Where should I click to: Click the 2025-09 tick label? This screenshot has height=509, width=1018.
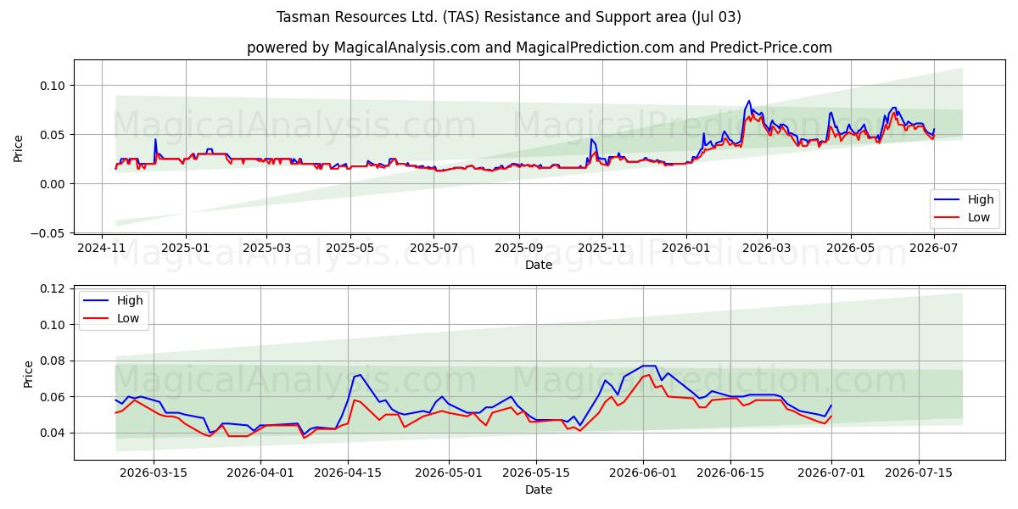(x=518, y=249)
